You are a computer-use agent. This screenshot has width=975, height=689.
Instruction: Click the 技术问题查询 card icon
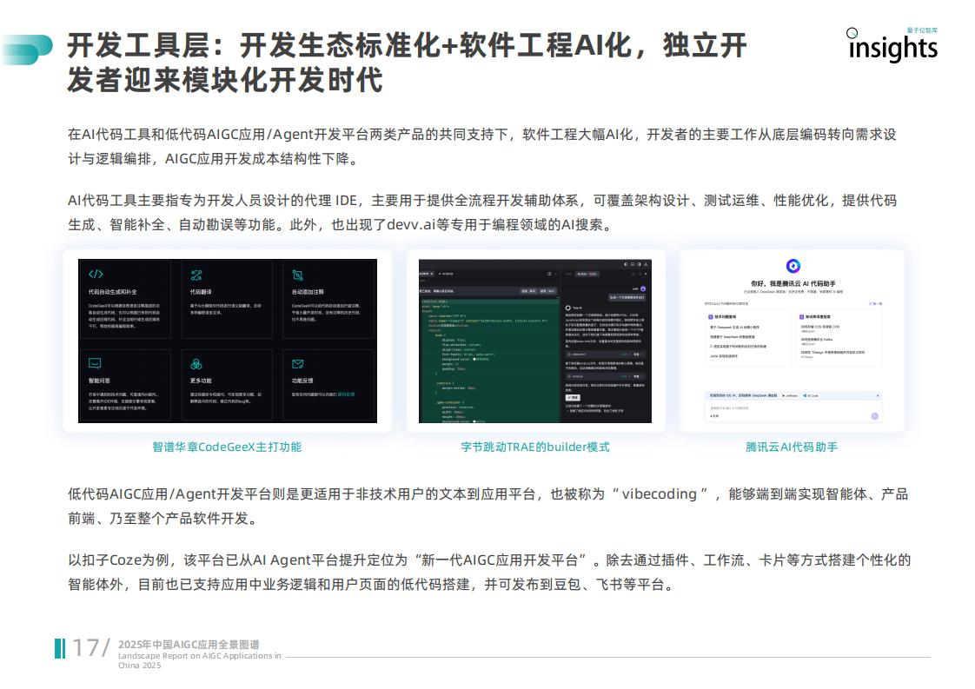[711, 316]
